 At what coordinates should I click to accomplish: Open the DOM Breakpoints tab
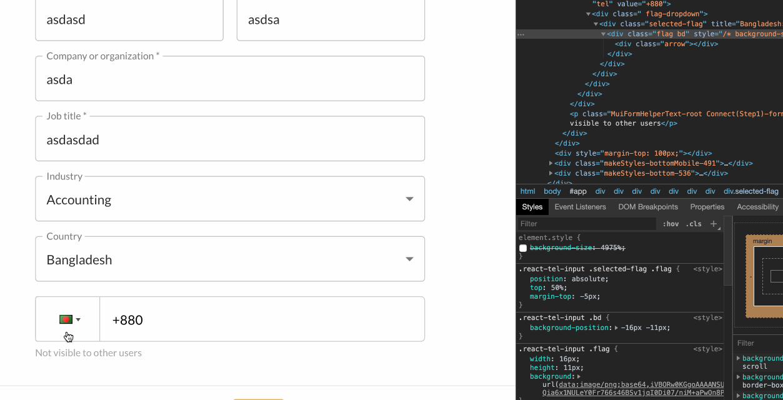pyautogui.click(x=648, y=206)
